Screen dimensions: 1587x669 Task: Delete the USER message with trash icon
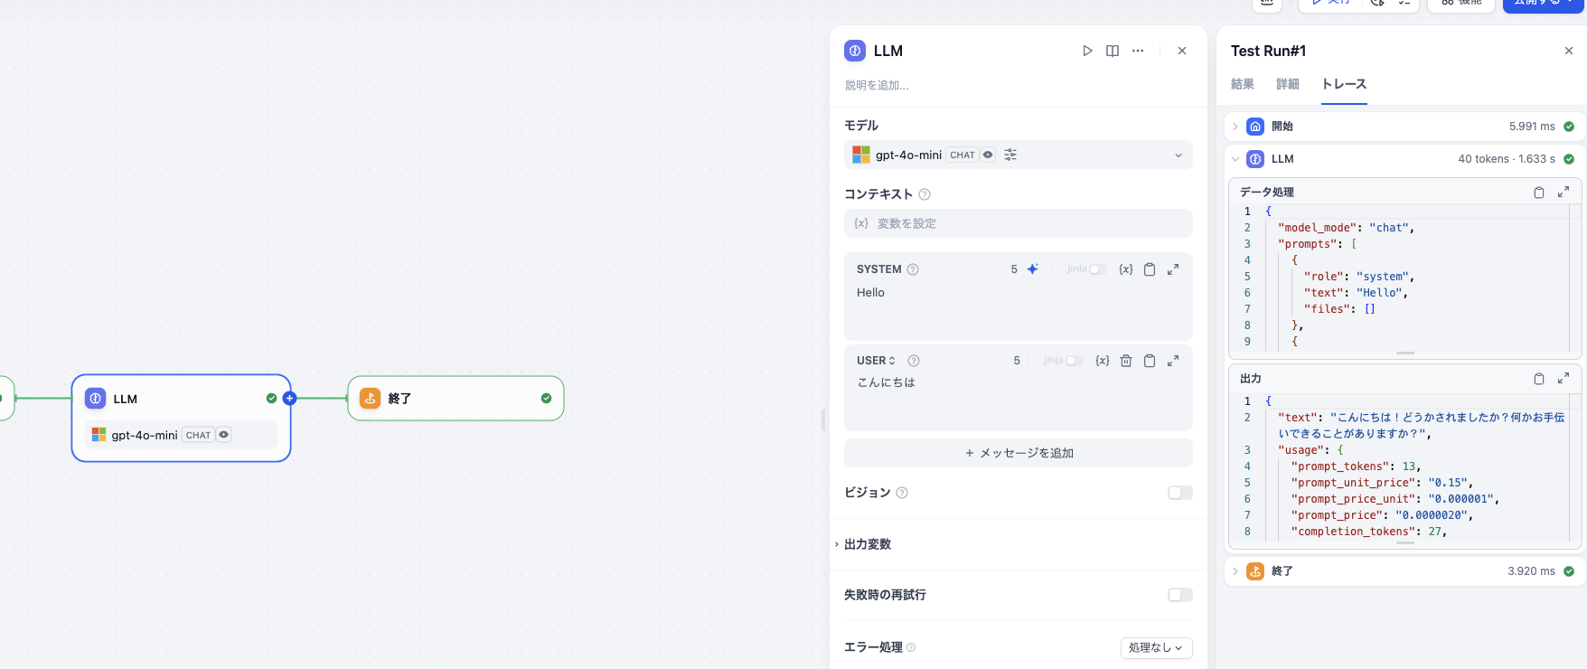[x=1126, y=361]
